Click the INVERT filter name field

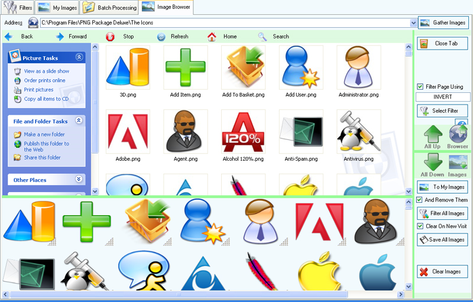pyautogui.click(x=442, y=97)
